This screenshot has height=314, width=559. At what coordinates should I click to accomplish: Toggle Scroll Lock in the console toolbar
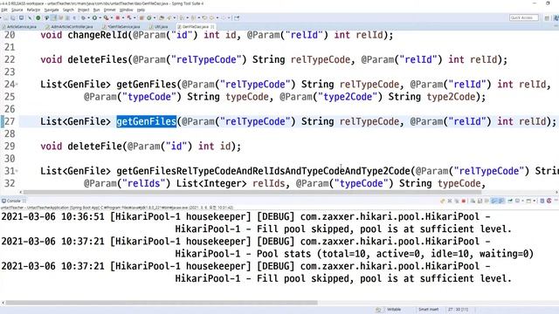480,201
